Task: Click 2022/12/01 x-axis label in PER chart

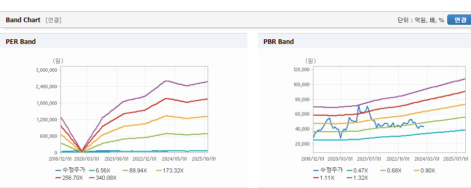Action: [x=145, y=159]
